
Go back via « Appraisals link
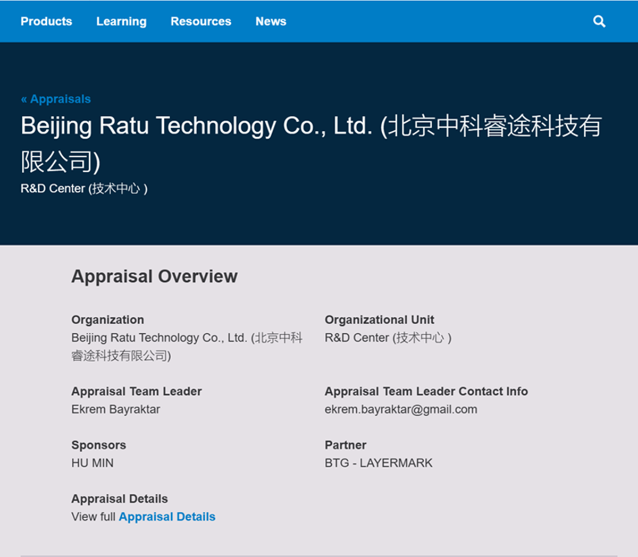pyautogui.click(x=56, y=99)
